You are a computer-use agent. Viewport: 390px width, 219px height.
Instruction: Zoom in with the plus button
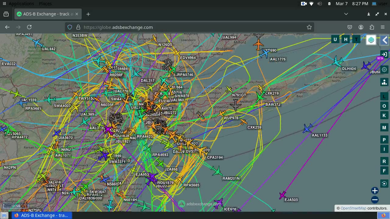(x=375, y=191)
